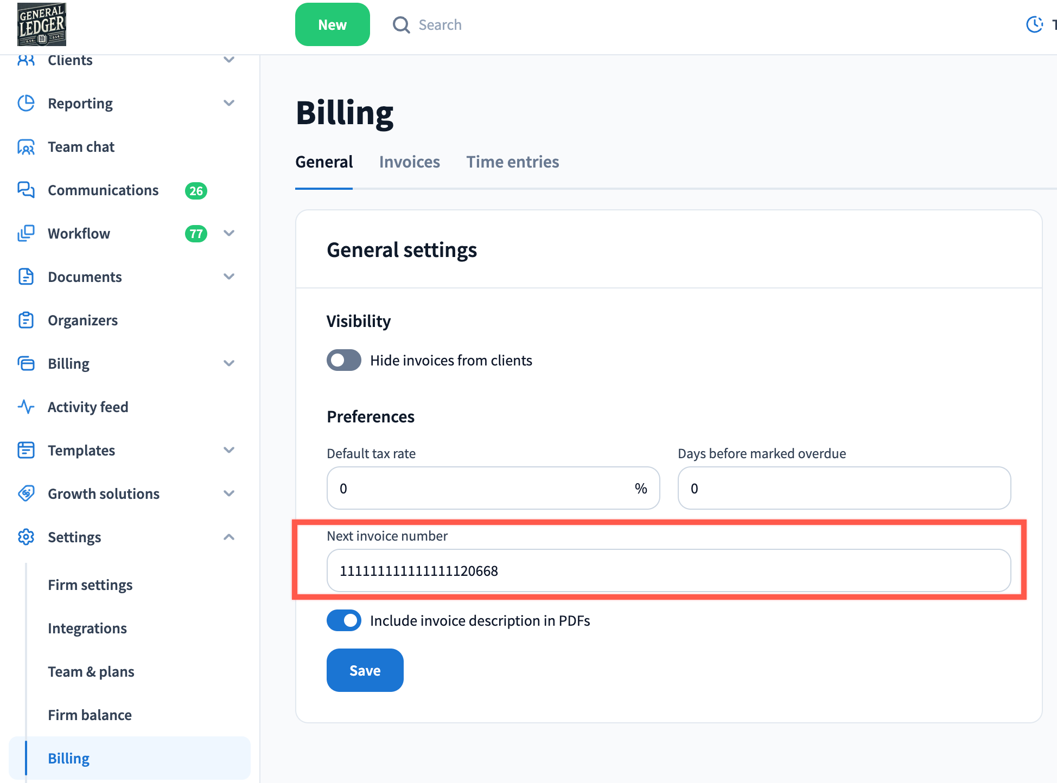This screenshot has height=783, width=1057.
Task: Expand the Documents section chevron
Action: coord(229,277)
